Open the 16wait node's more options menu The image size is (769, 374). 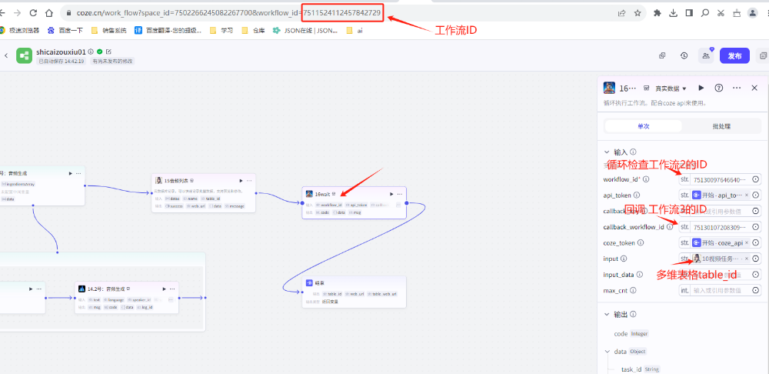point(400,194)
